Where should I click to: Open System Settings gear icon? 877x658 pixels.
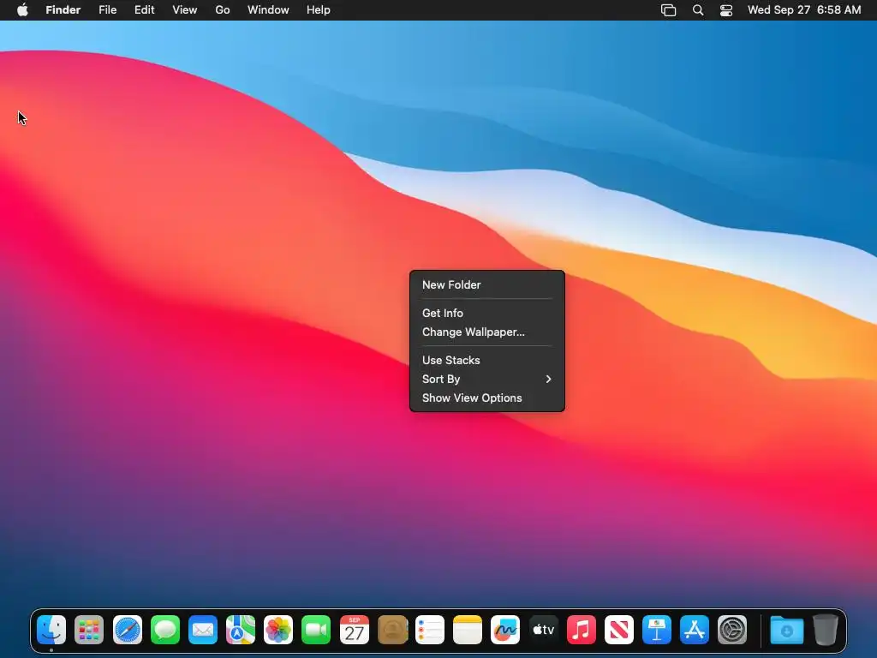pos(732,630)
